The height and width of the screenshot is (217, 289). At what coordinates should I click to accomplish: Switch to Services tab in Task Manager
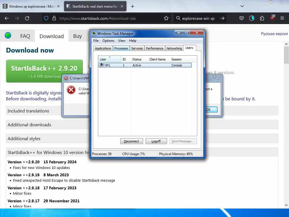[137, 48]
